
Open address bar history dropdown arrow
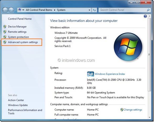(x=89, y=10)
